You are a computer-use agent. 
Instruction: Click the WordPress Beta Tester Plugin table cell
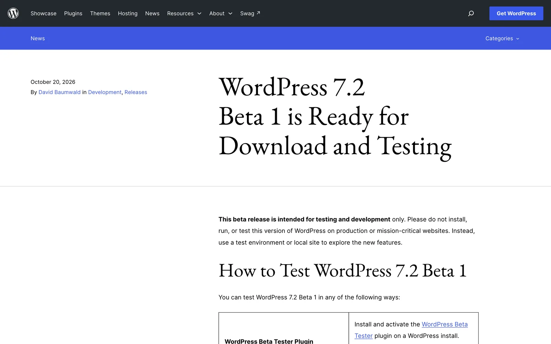[283, 328]
